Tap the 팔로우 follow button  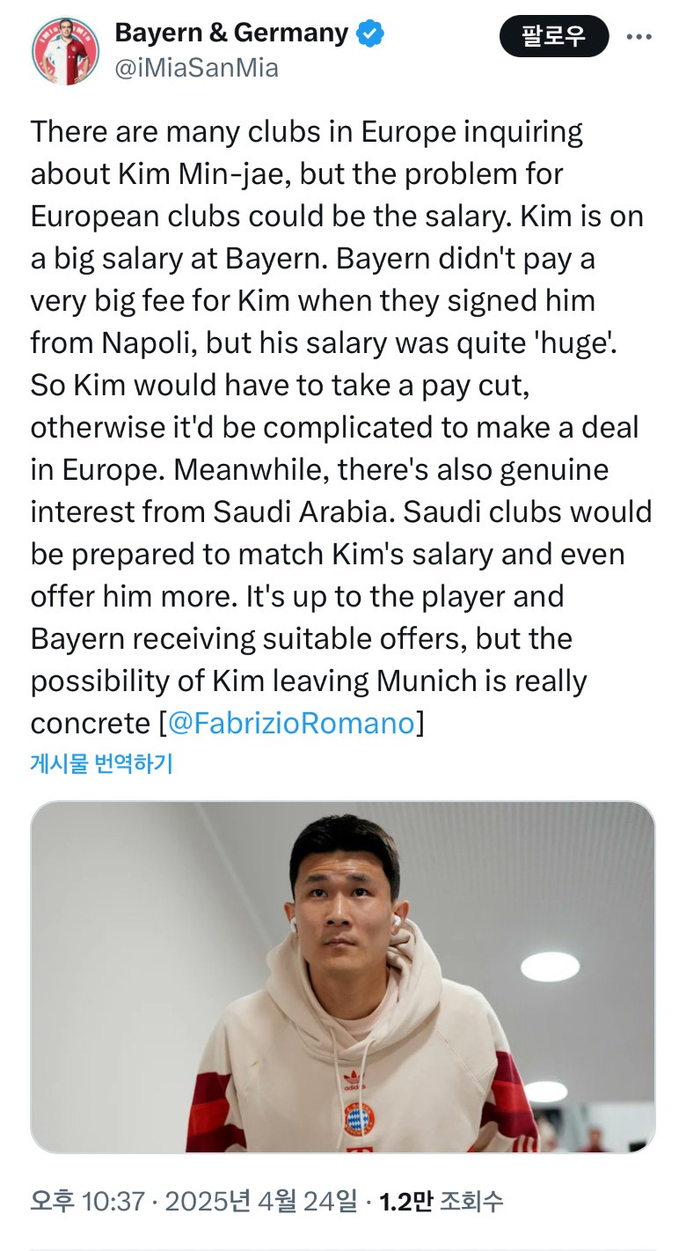[x=553, y=37]
